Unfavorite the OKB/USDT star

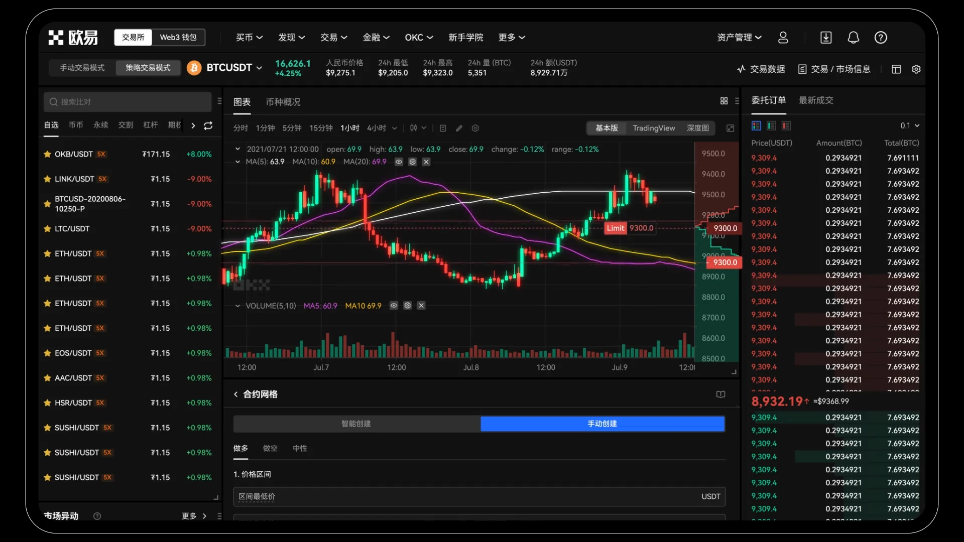(47, 154)
